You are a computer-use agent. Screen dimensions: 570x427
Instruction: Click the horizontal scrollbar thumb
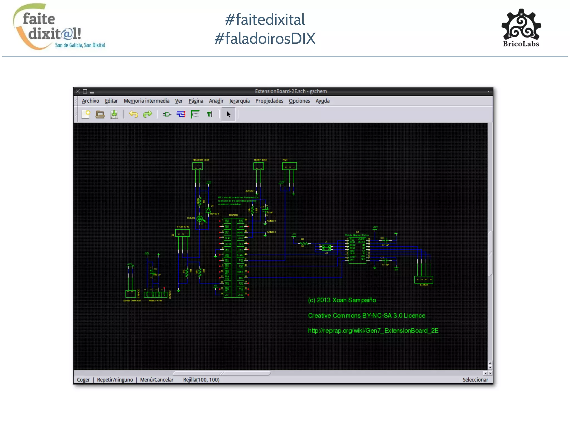[x=221, y=373]
